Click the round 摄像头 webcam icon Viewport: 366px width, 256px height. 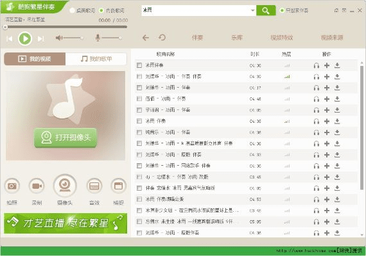point(65,186)
